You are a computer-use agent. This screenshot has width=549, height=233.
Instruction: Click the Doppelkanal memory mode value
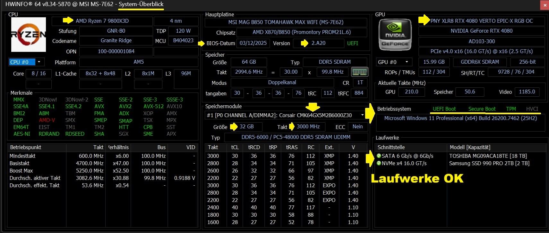pyautogui.click(x=282, y=83)
